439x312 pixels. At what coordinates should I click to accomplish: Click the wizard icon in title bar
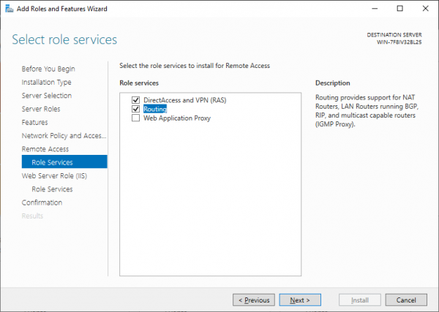(x=8, y=8)
